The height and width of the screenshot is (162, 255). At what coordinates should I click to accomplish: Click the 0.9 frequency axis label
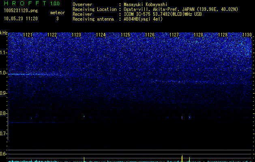[x=4, y=93]
